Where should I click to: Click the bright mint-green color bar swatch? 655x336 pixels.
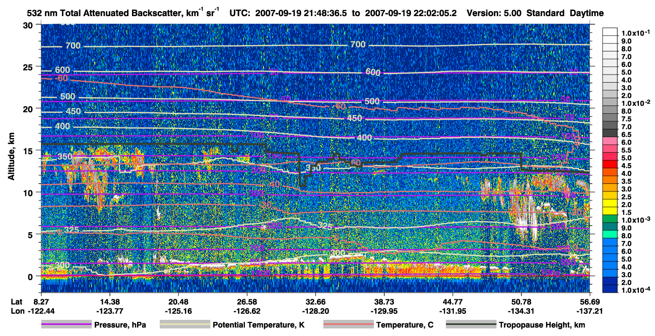point(610,235)
